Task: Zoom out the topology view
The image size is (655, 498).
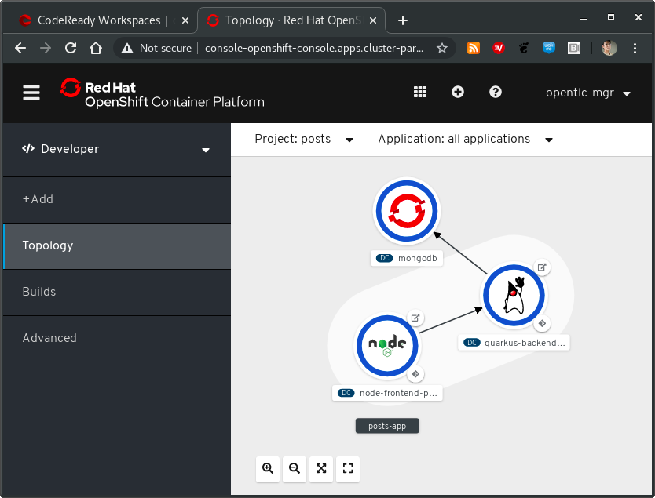Action: [295, 469]
